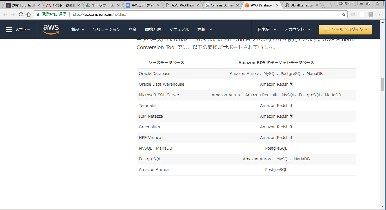The height and width of the screenshot is (210, 386).
Task: Select the IBM Netezza cell
Action: pos(151,116)
